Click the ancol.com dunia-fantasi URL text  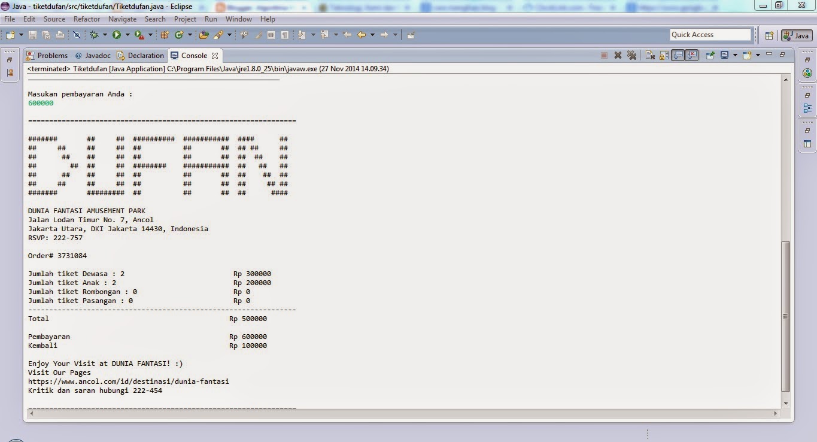pos(129,382)
